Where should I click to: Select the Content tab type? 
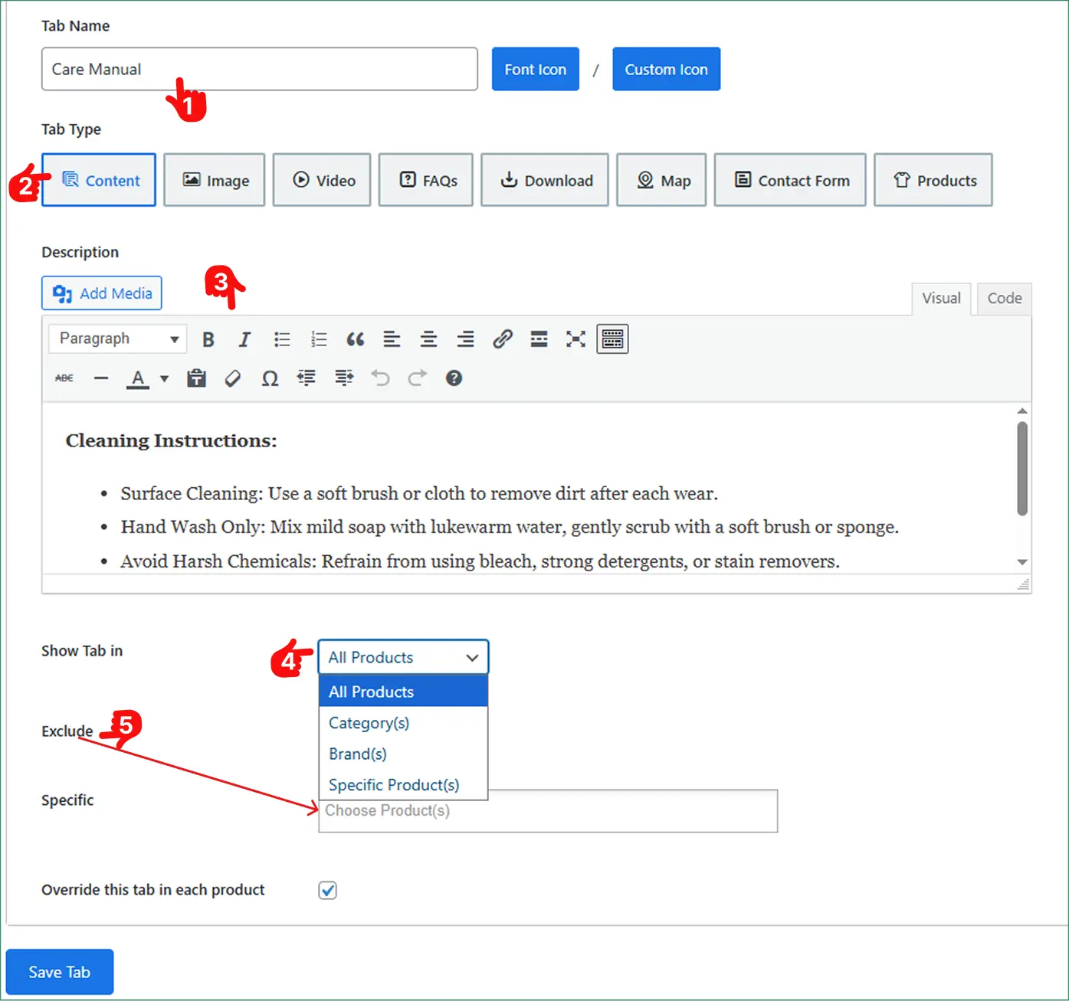(99, 181)
